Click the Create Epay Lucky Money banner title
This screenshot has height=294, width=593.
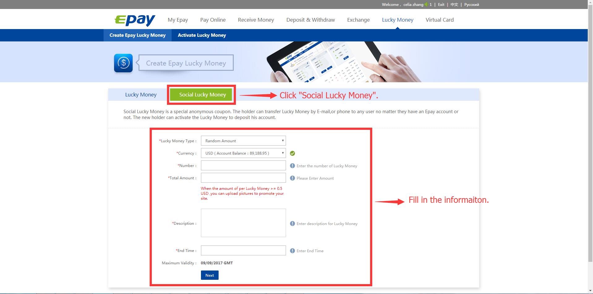[186, 63]
